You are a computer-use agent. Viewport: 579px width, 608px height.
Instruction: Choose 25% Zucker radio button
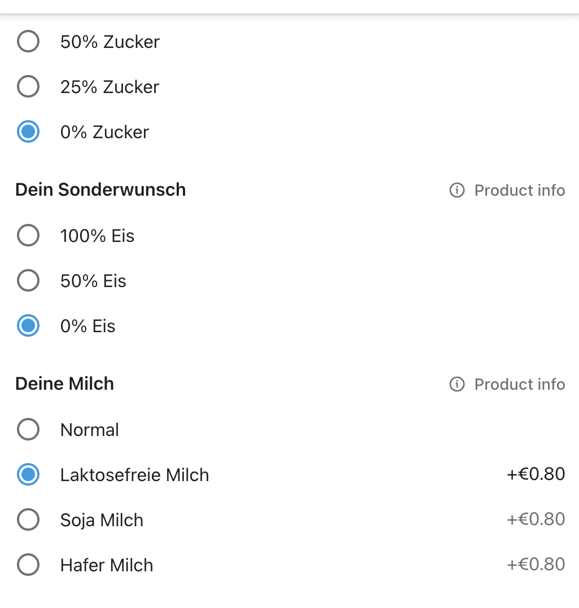28,87
